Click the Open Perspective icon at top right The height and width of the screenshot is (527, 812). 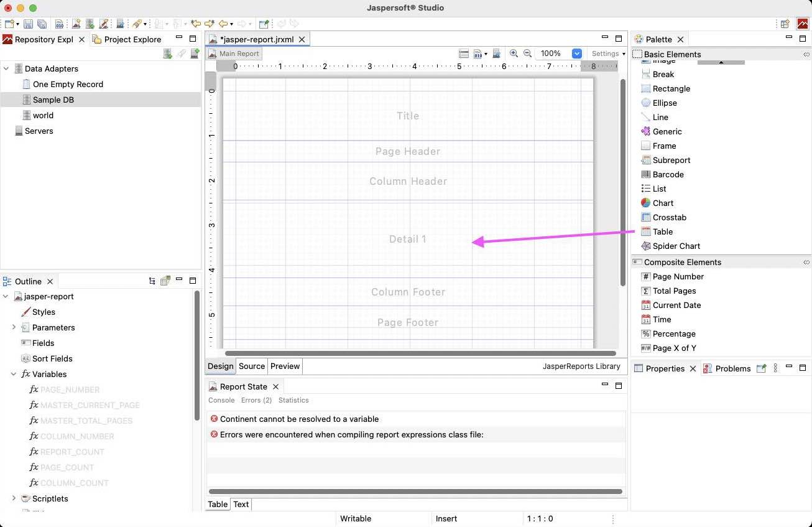pyautogui.click(x=785, y=24)
